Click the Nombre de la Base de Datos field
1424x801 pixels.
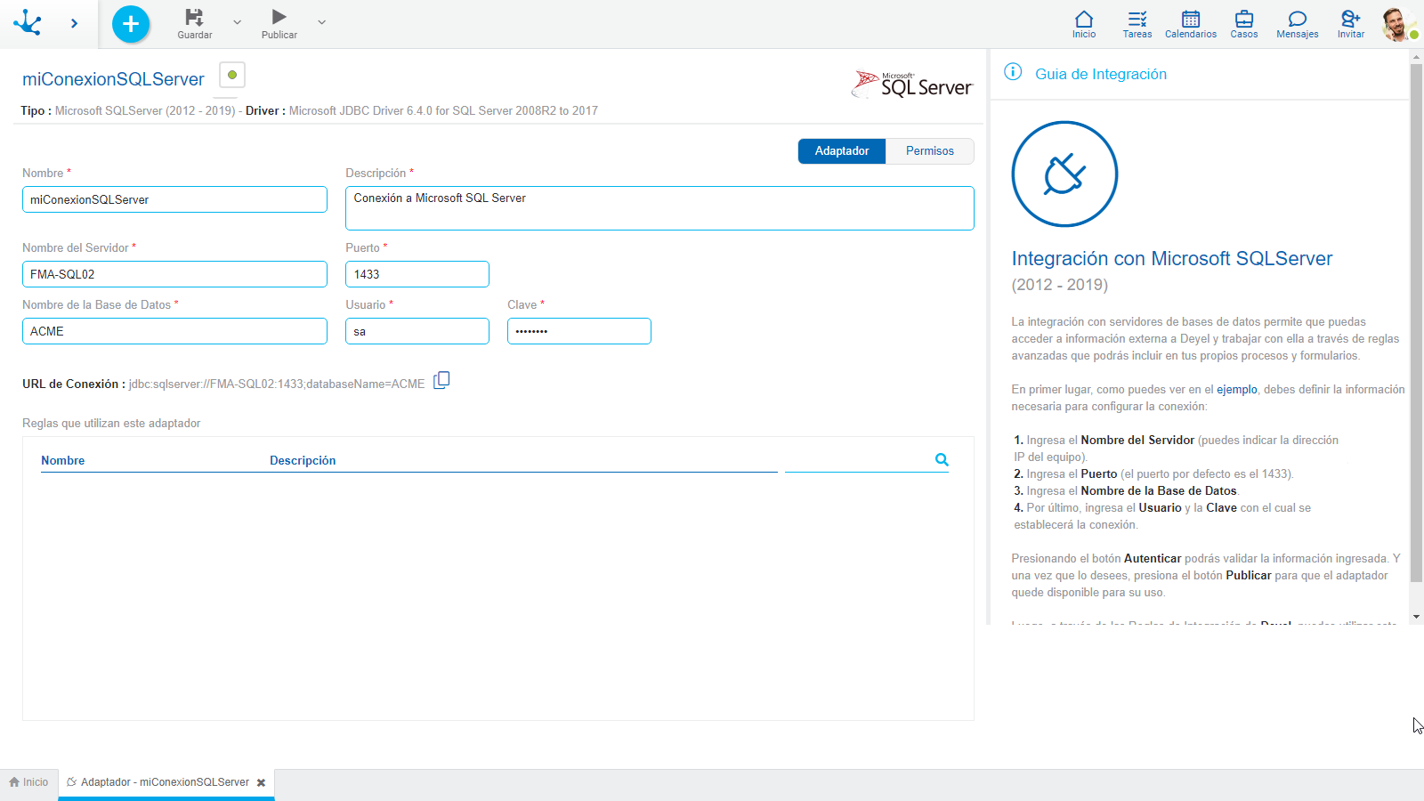coord(174,331)
